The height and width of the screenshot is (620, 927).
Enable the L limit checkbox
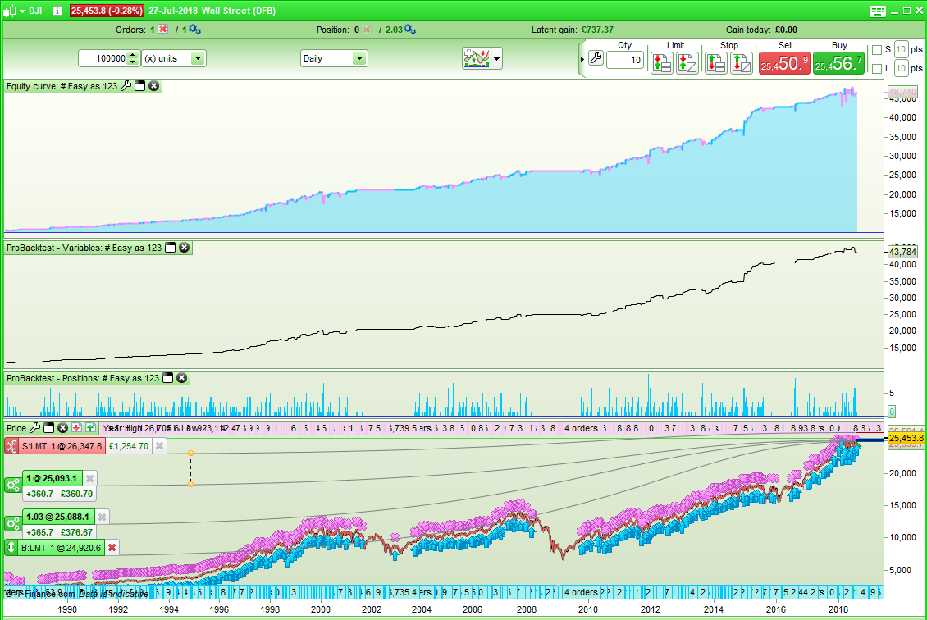875,69
